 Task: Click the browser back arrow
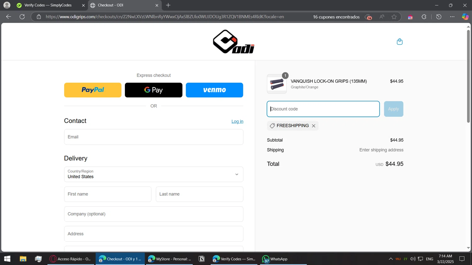[8, 17]
